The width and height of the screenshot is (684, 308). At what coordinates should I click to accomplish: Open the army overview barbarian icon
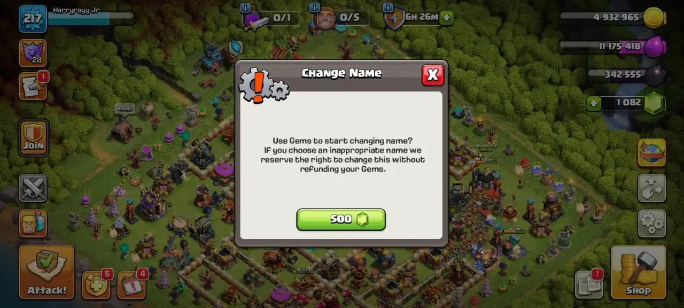(33, 223)
